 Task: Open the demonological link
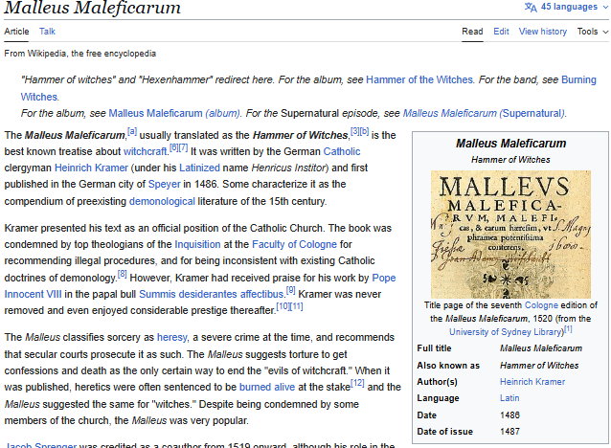[162, 201]
